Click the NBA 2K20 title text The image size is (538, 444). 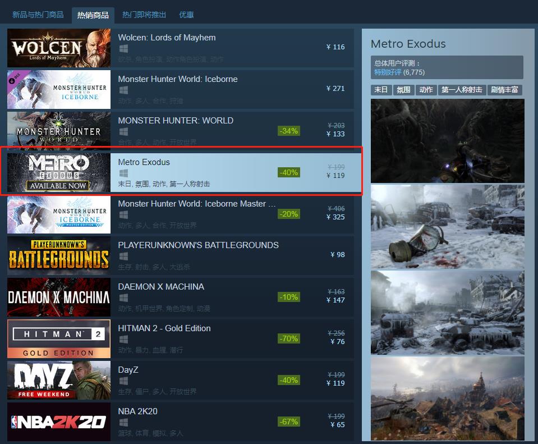[137, 411]
